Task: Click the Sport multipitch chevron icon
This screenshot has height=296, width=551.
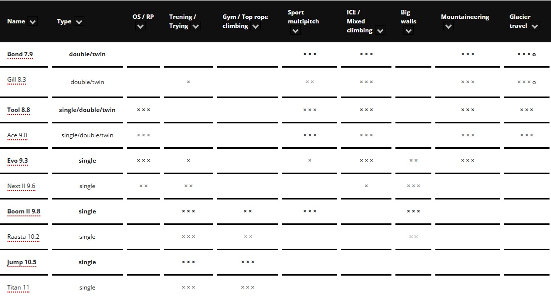Action: click(296, 31)
